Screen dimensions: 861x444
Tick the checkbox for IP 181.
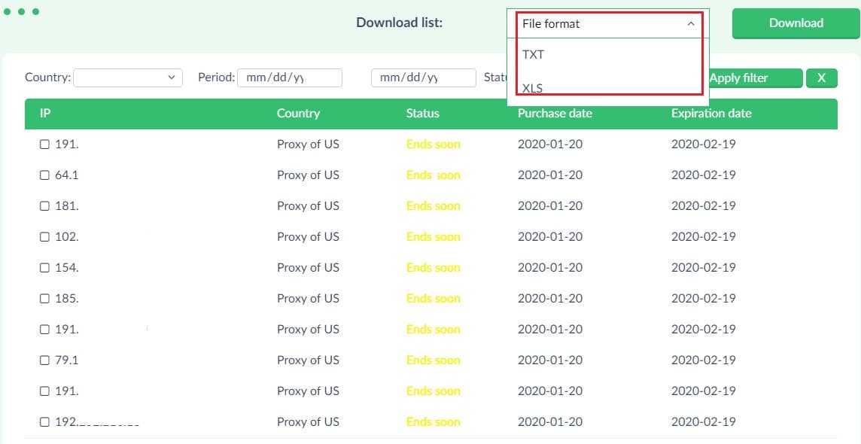click(x=44, y=205)
